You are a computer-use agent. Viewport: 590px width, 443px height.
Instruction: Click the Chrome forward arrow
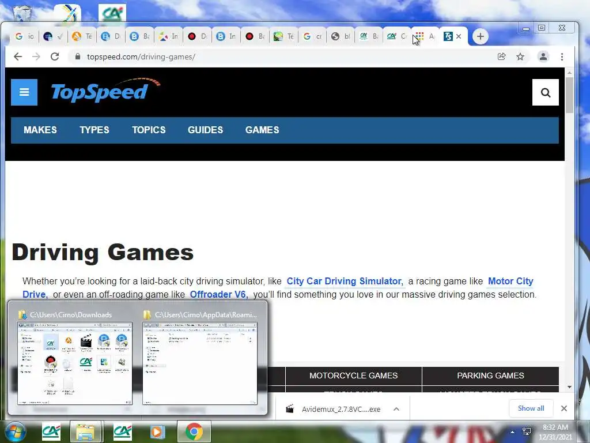click(36, 57)
